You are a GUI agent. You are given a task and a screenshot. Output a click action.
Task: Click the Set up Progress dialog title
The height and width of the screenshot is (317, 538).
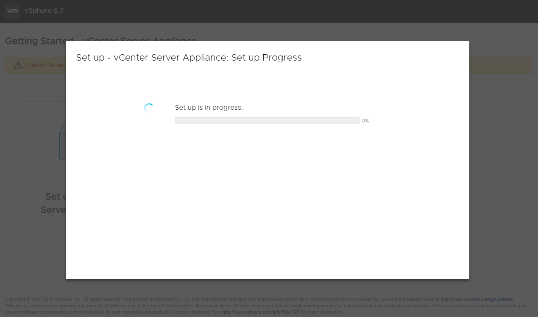(x=189, y=58)
